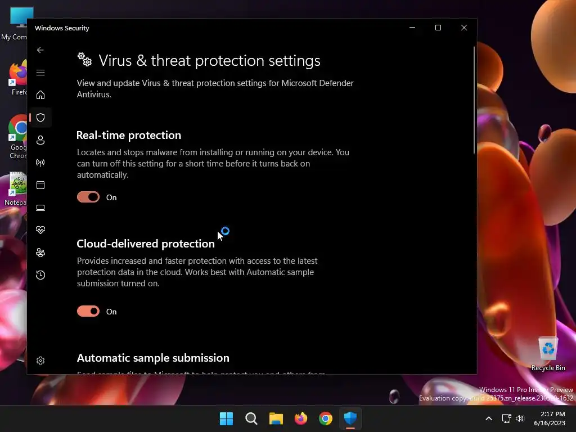
Task: Open Device performance & health heart icon
Action: (x=40, y=230)
